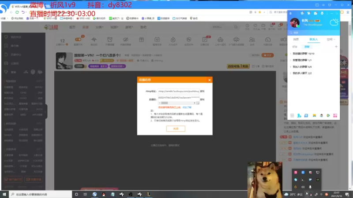353x198 pixels.
Task: Click the gauge icon in streamer toolbar
Action: click(268, 40)
